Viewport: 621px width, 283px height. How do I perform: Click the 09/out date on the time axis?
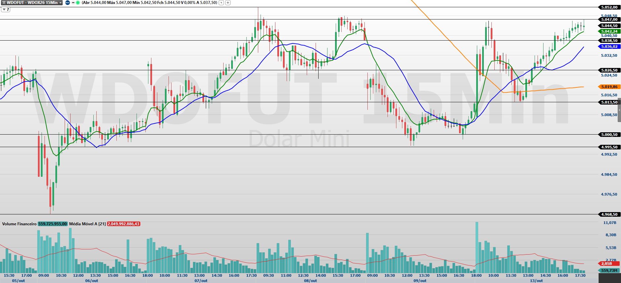pos(420,281)
